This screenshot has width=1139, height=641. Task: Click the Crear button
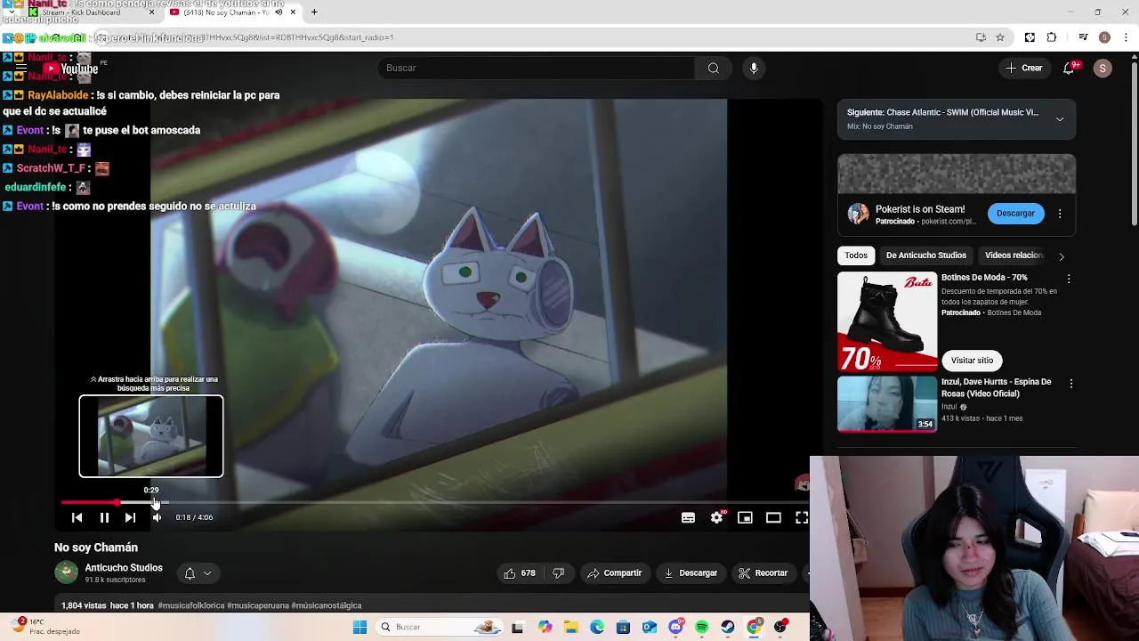coord(1024,69)
